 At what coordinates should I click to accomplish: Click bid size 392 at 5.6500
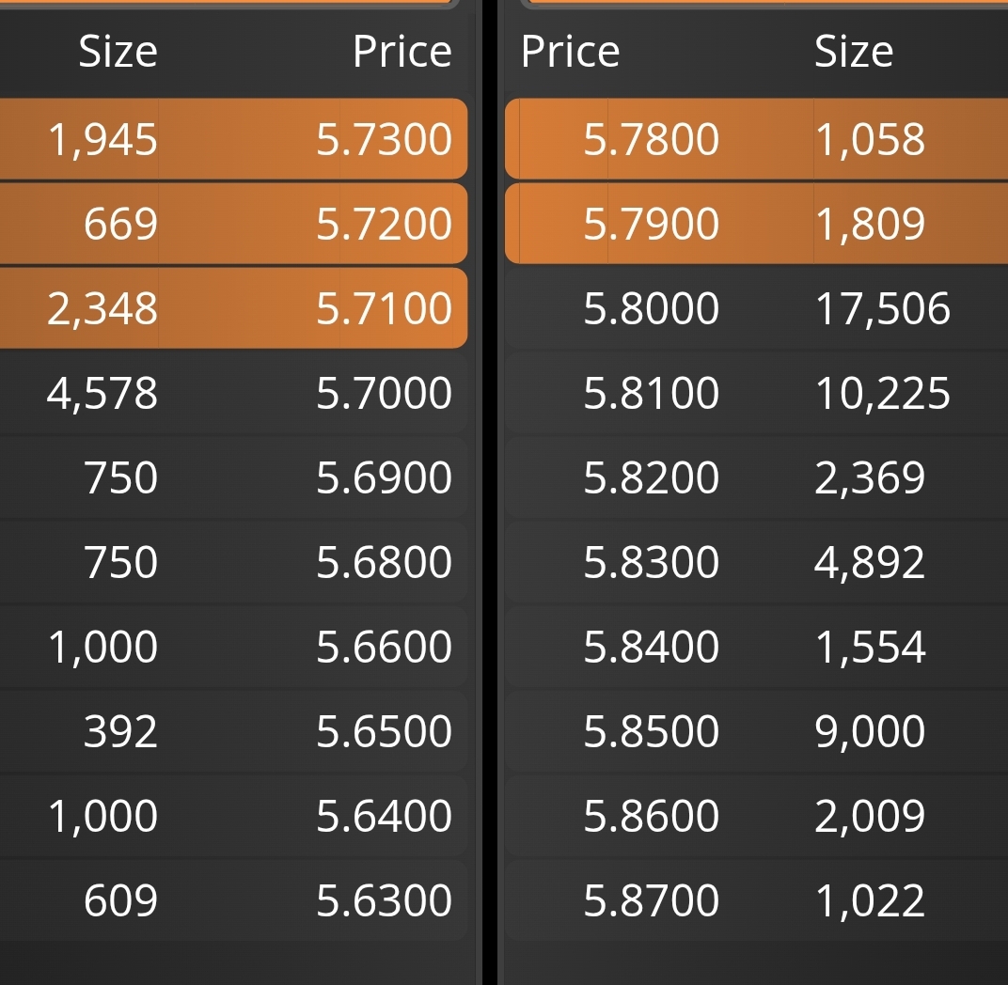point(120,731)
